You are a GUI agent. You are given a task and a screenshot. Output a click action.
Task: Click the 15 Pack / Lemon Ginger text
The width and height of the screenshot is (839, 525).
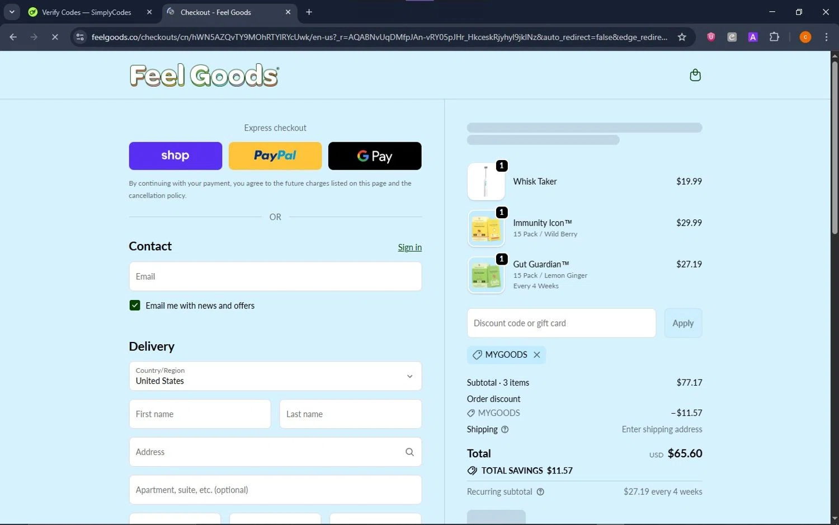click(550, 275)
